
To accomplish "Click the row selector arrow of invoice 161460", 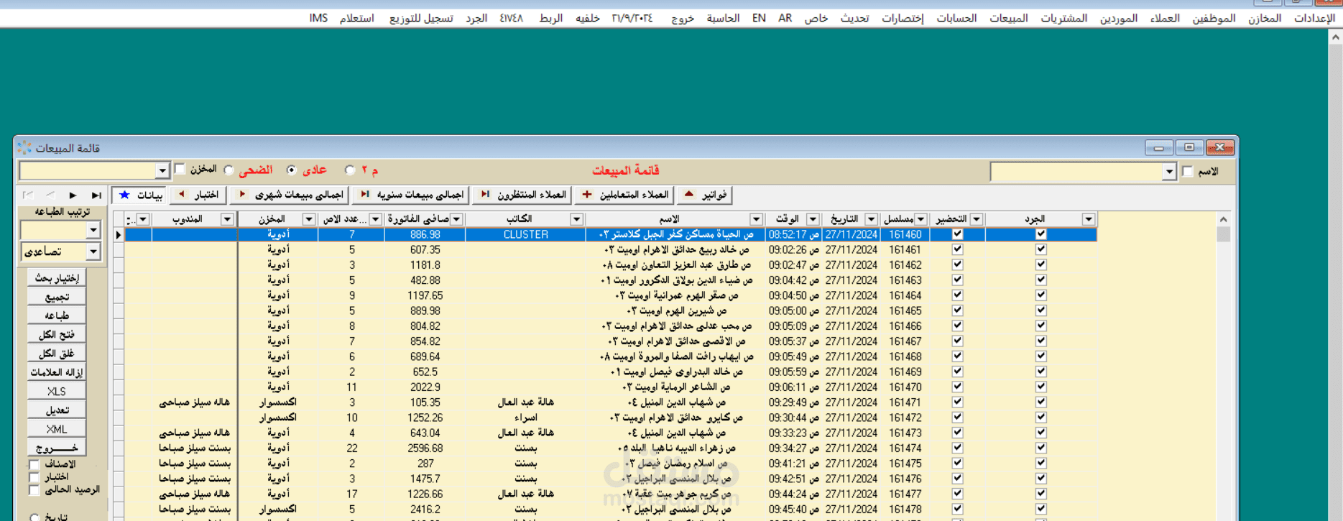I will 119,235.
